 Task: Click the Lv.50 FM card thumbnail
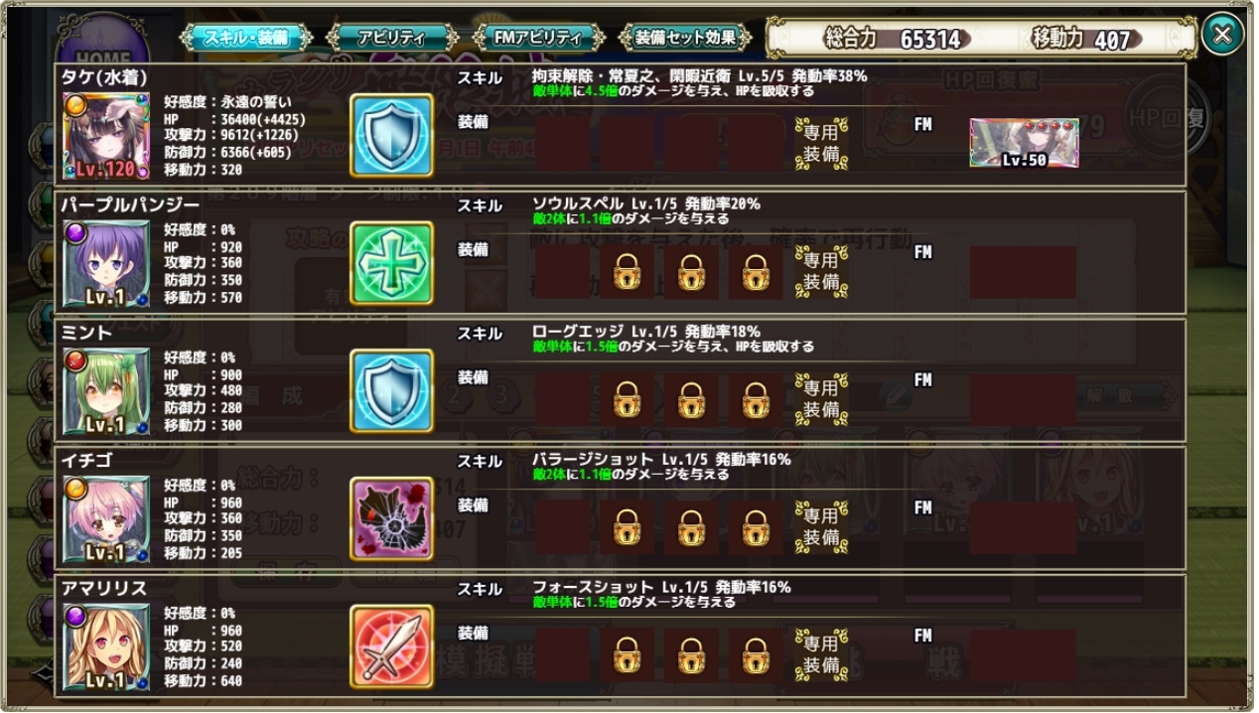point(1024,143)
